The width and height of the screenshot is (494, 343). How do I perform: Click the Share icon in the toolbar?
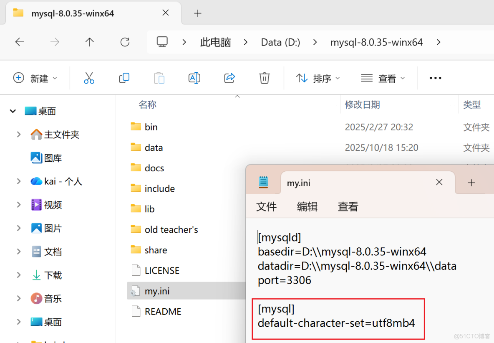(x=229, y=78)
